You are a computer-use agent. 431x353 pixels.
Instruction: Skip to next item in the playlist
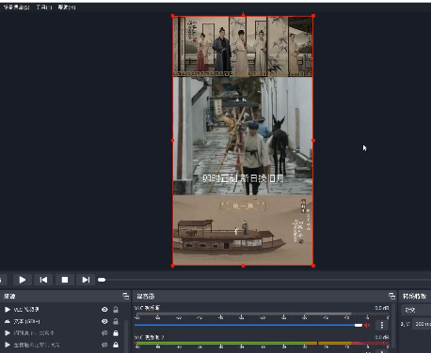click(x=86, y=280)
